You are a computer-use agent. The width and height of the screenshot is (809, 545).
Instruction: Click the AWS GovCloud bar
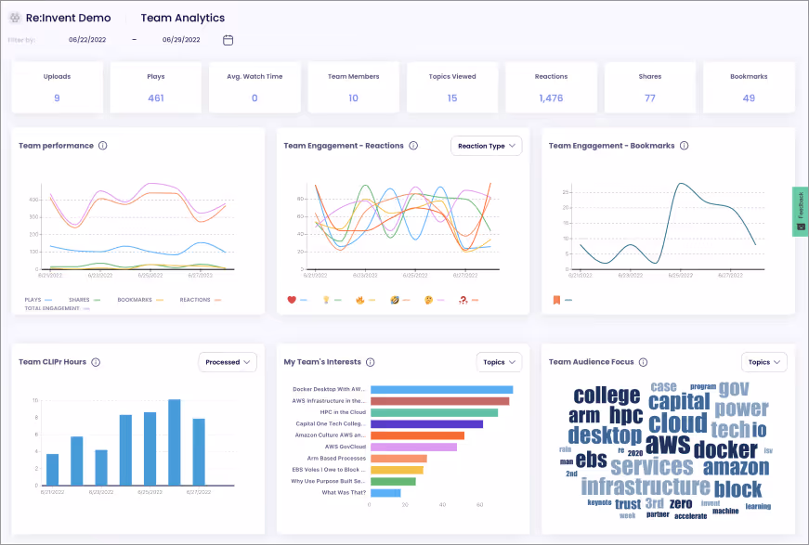[413, 447]
